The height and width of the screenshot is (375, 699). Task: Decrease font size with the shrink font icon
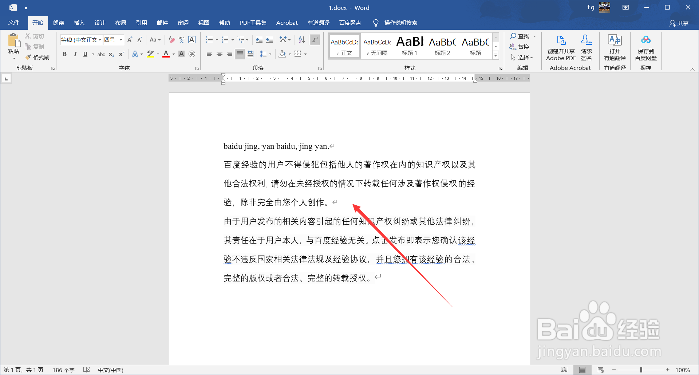[x=139, y=40]
